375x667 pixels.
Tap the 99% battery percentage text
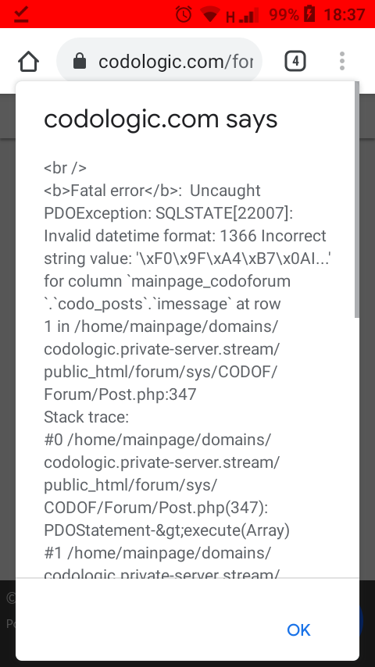click(x=284, y=15)
